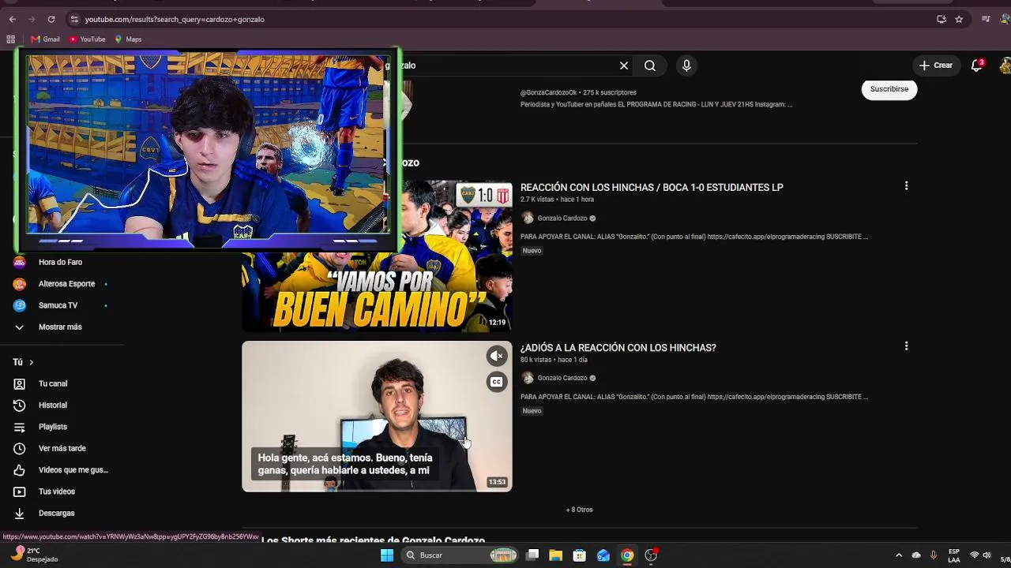Open the YouTube bookmark

coord(87,39)
